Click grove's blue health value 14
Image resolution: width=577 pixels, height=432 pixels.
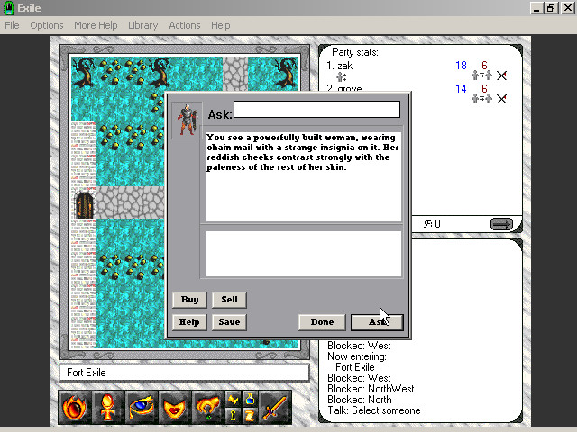click(461, 89)
